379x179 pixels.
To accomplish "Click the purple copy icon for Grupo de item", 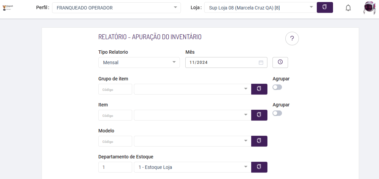I will click(259, 89).
